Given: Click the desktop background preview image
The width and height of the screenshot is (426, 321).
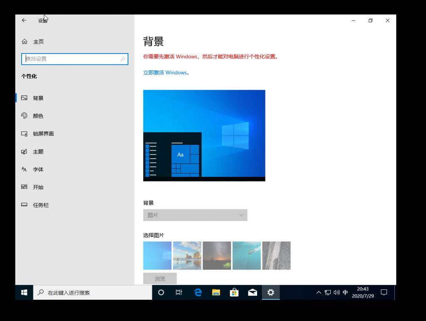Looking at the screenshot, I should (204, 135).
